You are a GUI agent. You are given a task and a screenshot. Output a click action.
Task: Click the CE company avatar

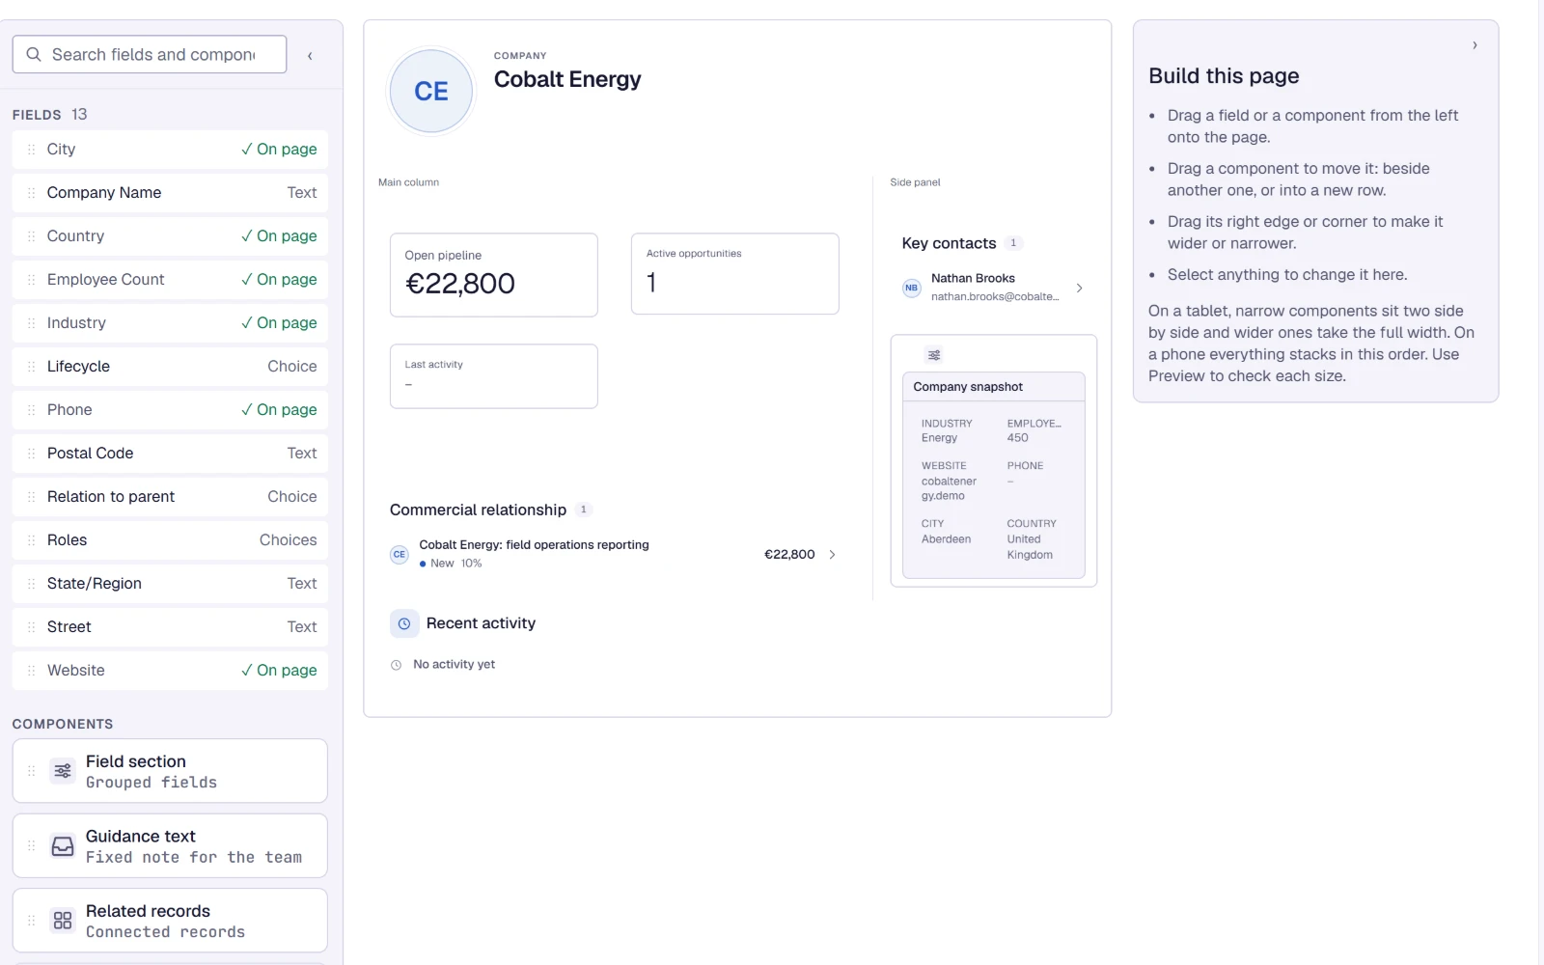click(430, 91)
